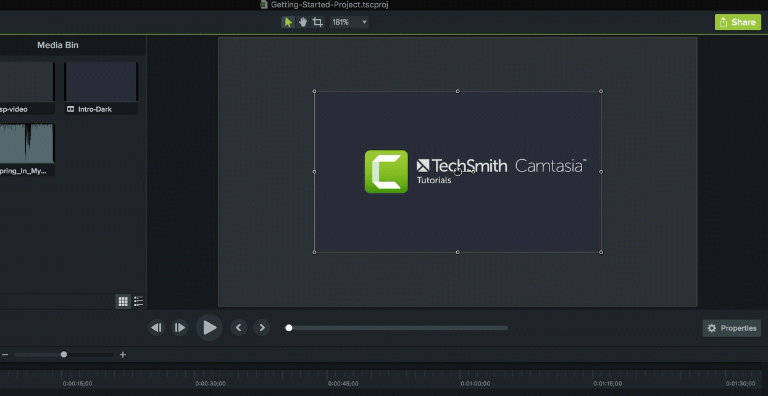Screen dimensions: 768x396
Task: Jump to next clip or marker
Action: point(262,328)
